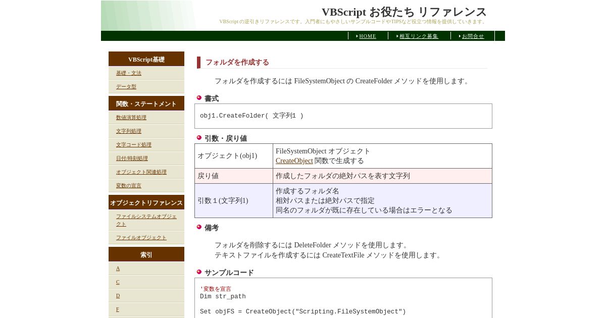Click the '変数を宣言 code comment
The image size is (606, 318).
coord(216,289)
